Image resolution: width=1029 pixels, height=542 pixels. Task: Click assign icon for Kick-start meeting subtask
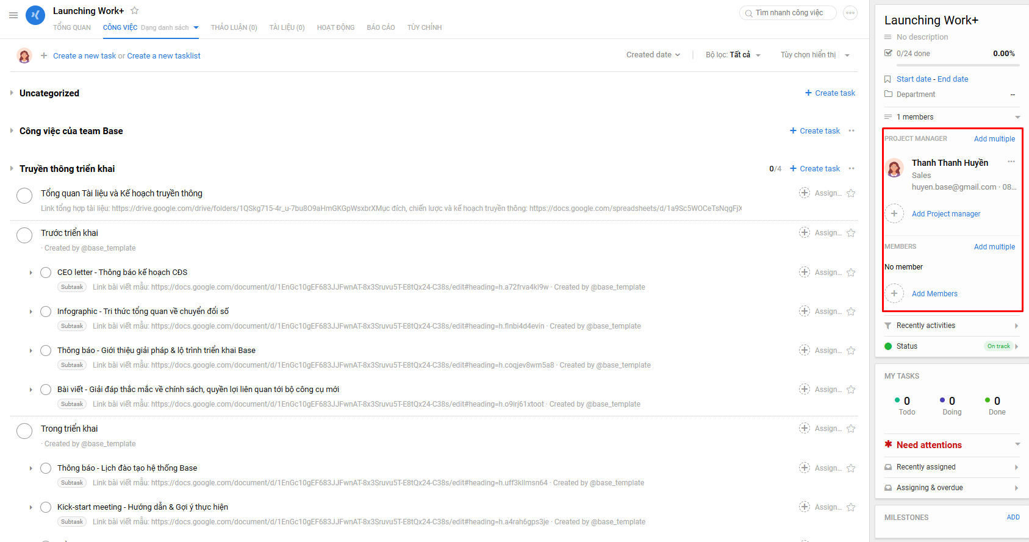pyautogui.click(x=805, y=507)
